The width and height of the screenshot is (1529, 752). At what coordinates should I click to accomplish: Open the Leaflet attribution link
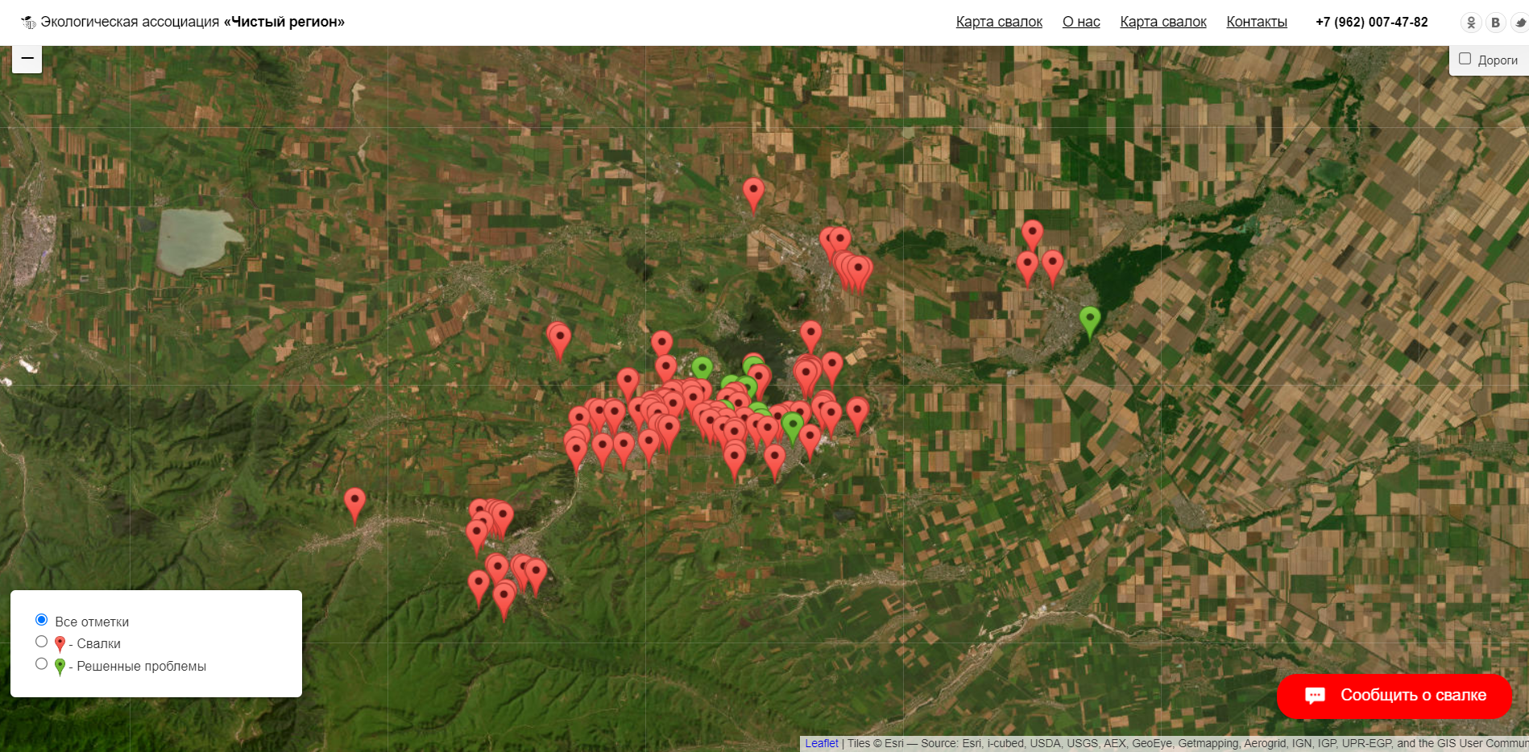coord(821,743)
